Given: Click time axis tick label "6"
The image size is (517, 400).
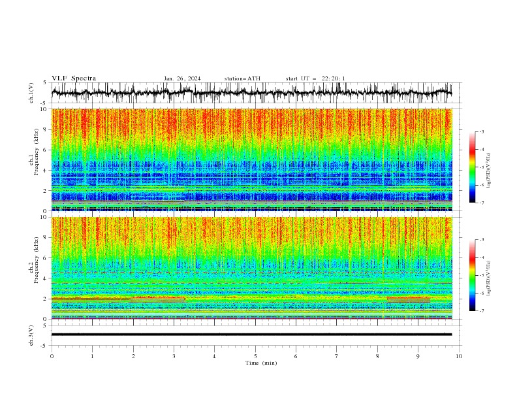Looking at the screenshot, I should [x=296, y=356].
